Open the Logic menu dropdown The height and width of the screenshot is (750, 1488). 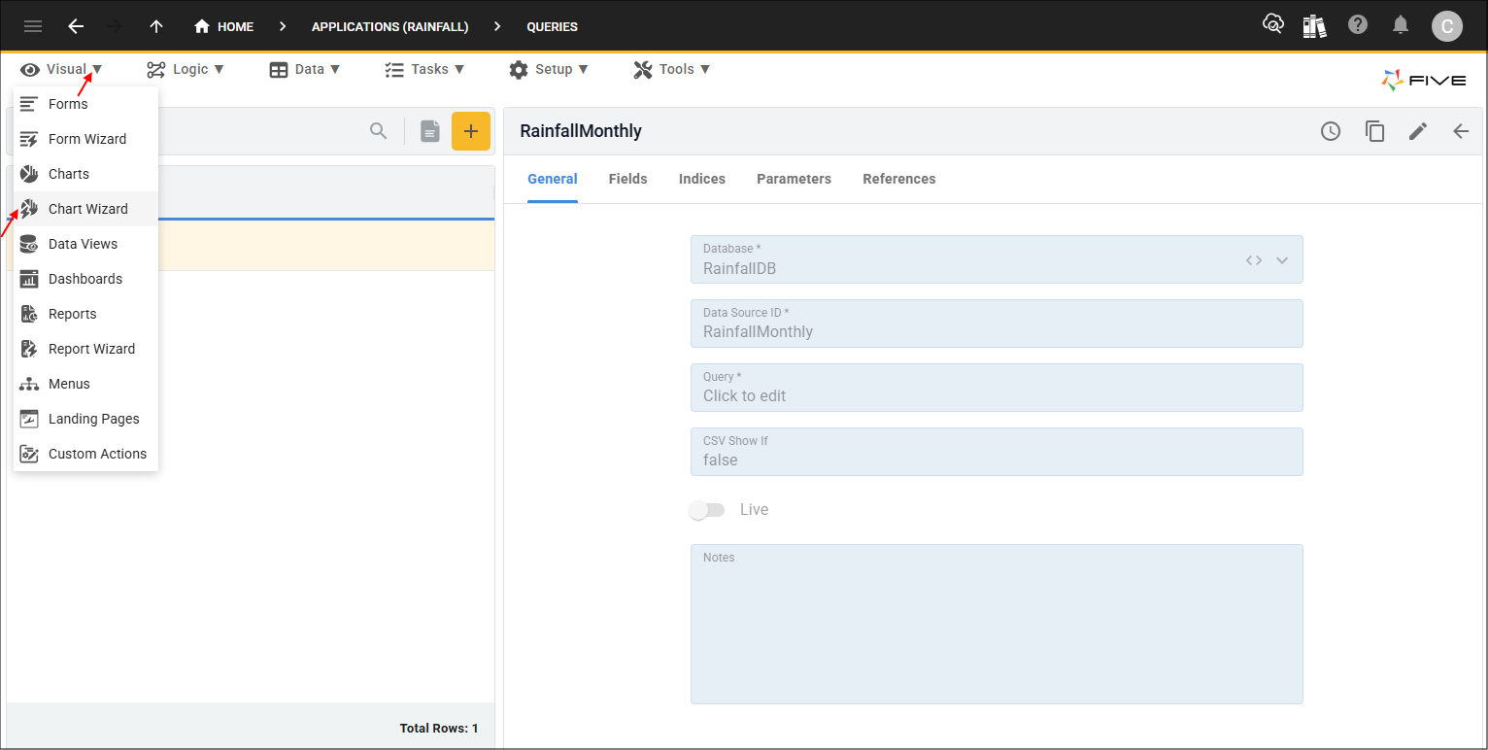coord(186,69)
